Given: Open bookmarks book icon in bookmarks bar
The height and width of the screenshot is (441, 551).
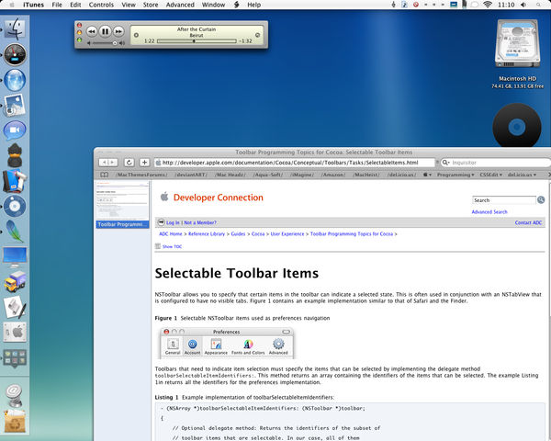Looking at the screenshot, I should (x=105, y=175).
